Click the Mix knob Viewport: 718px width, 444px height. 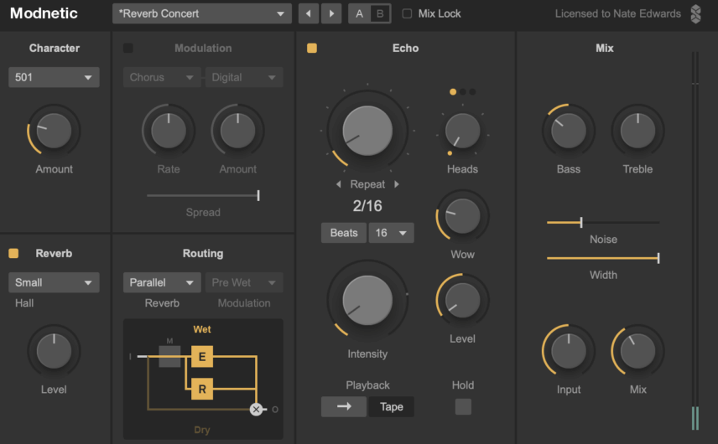637,351
